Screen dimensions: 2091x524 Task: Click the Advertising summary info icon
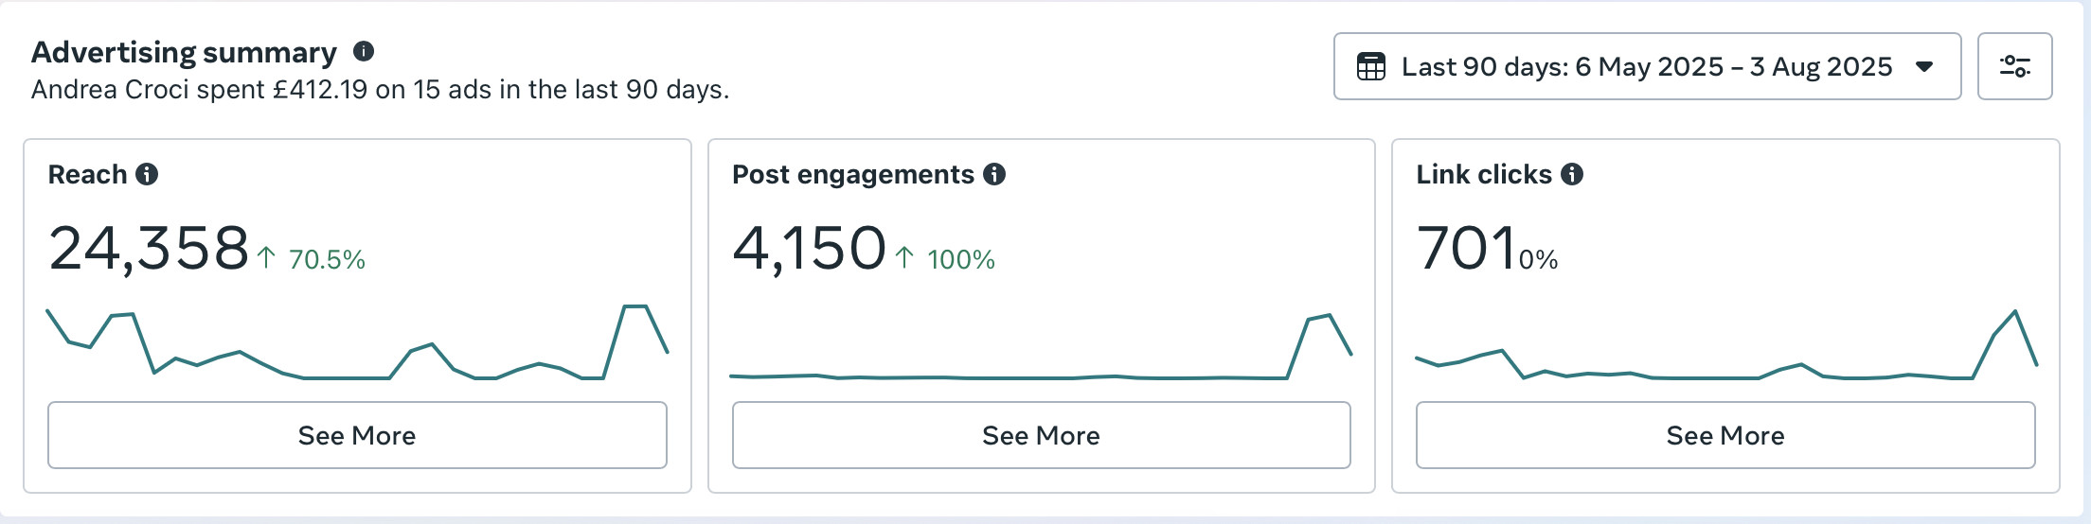pyautogui.click(x=364, y=51)
